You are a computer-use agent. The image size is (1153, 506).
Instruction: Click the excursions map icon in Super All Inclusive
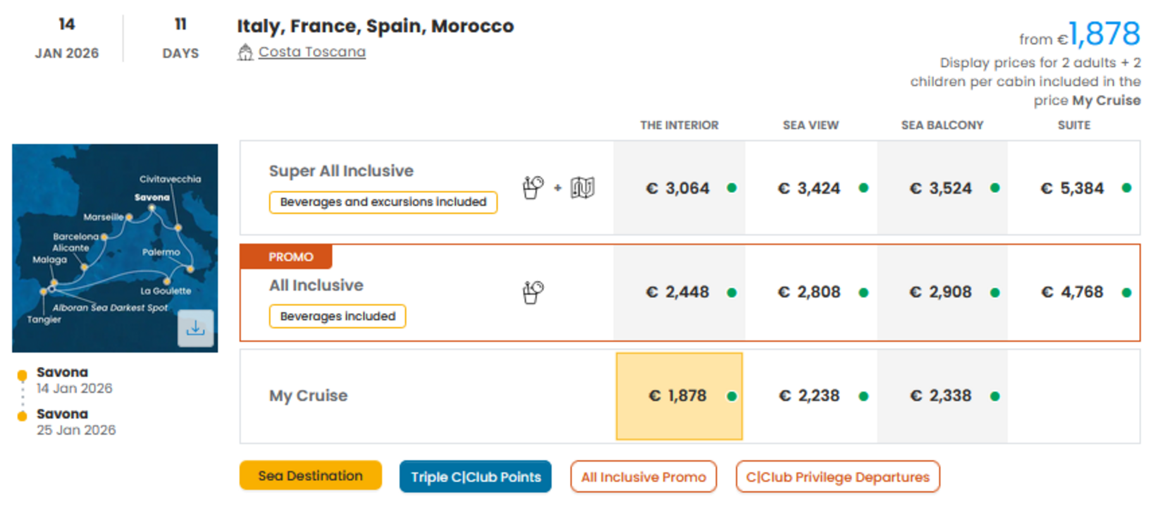point(583,188)
